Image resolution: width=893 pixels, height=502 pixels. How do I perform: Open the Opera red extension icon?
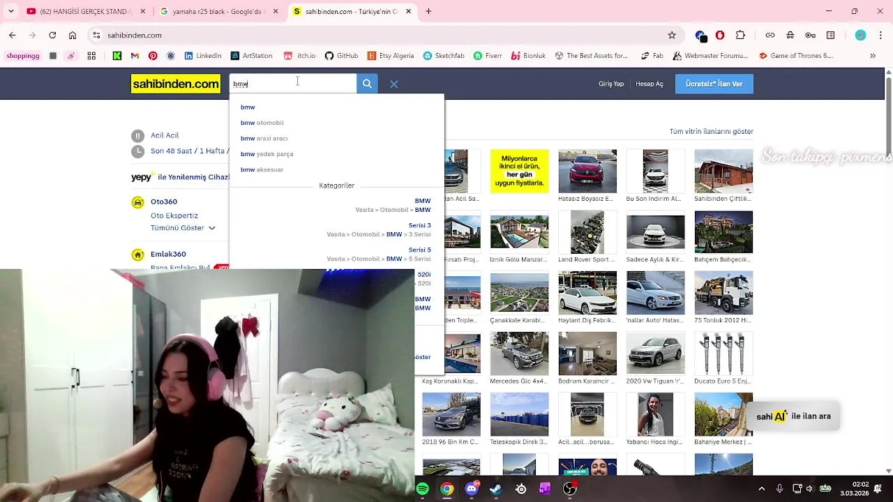(720, 35)
